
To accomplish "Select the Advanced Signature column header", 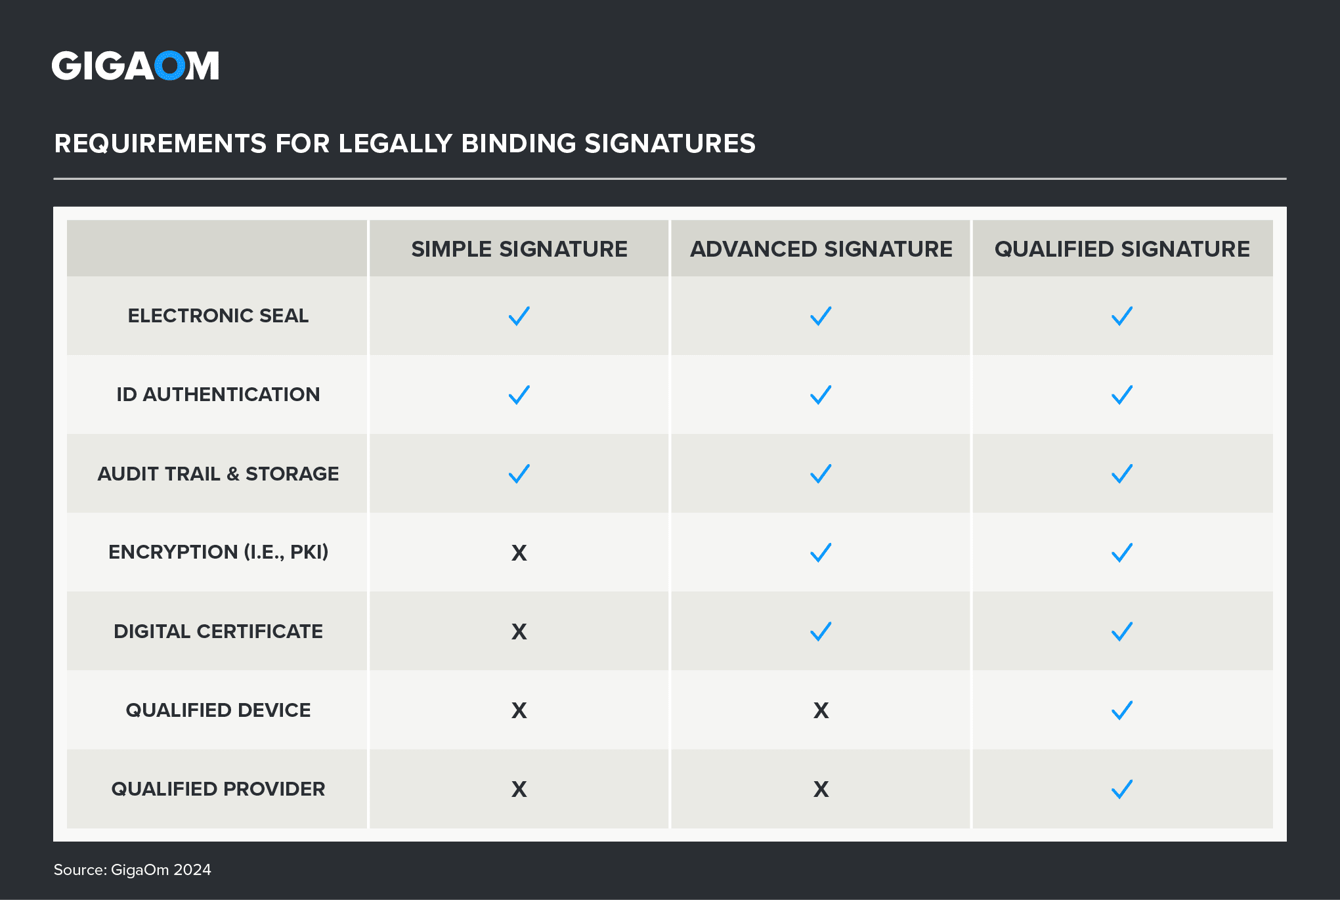I will pyautogui.click(x=821, y=249).
